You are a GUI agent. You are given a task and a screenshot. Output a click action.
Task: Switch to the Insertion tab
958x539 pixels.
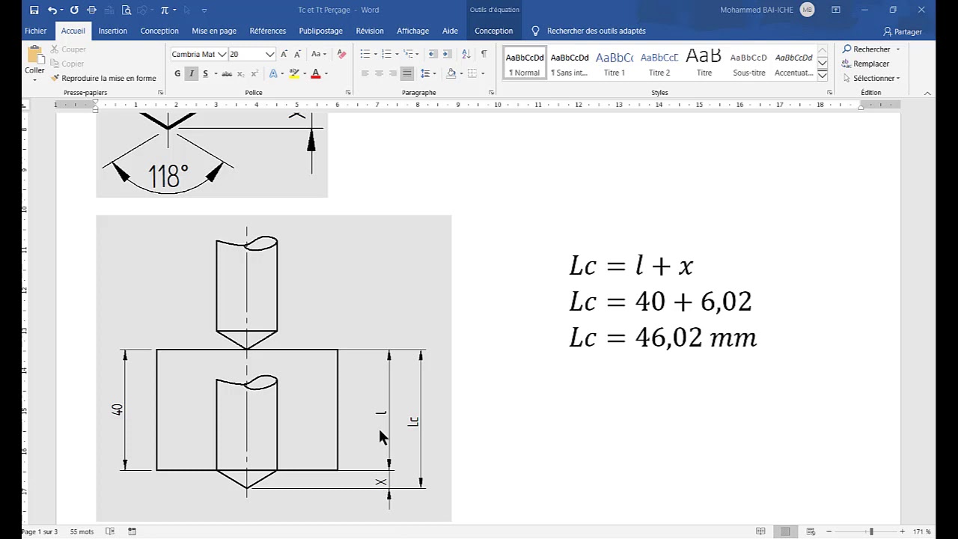click(112, 31)
